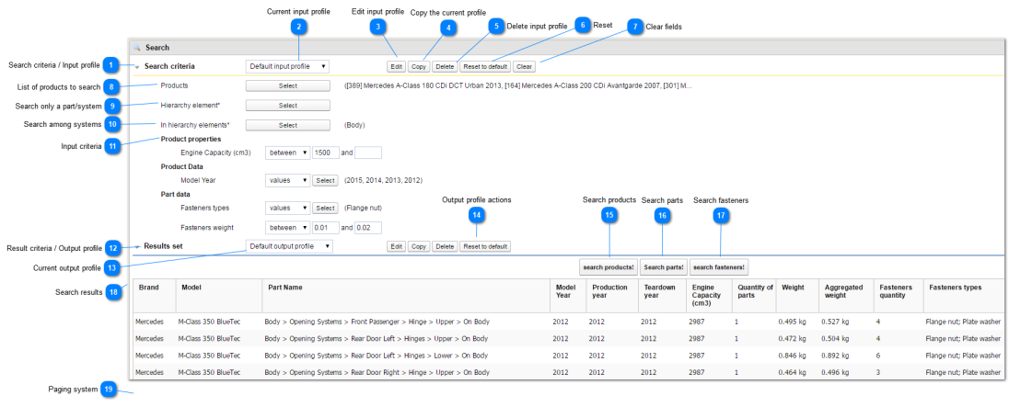Delete the output profile in Results set

pos(445,246)
